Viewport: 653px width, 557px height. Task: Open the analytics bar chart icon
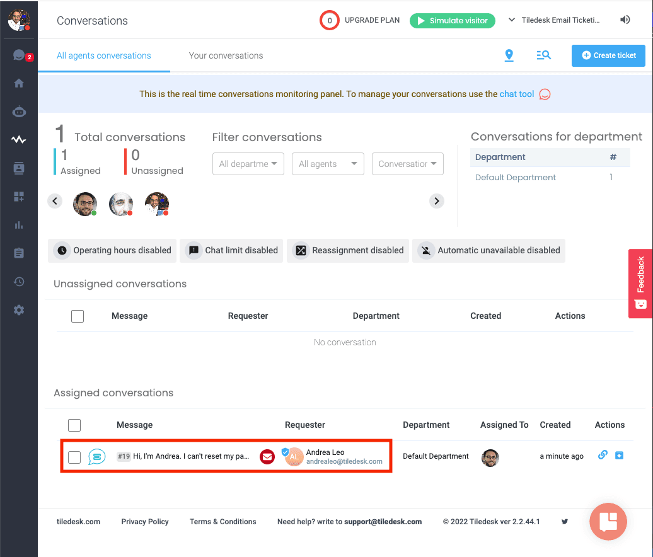click(19, 225)
